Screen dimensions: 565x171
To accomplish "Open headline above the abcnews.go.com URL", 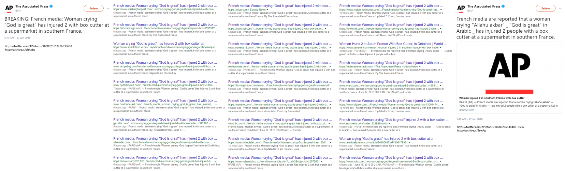I will pos(165,25).
